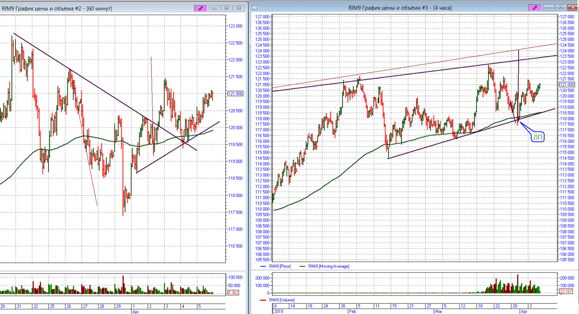The height and width of the screenshot is (314, 579).
Task: Click the blue Price legend line swatch
Action: click(263, 266)
